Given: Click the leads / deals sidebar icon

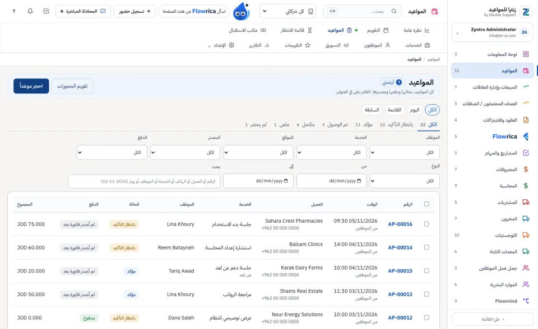Looking at the screenshot, I should [526, 103].
